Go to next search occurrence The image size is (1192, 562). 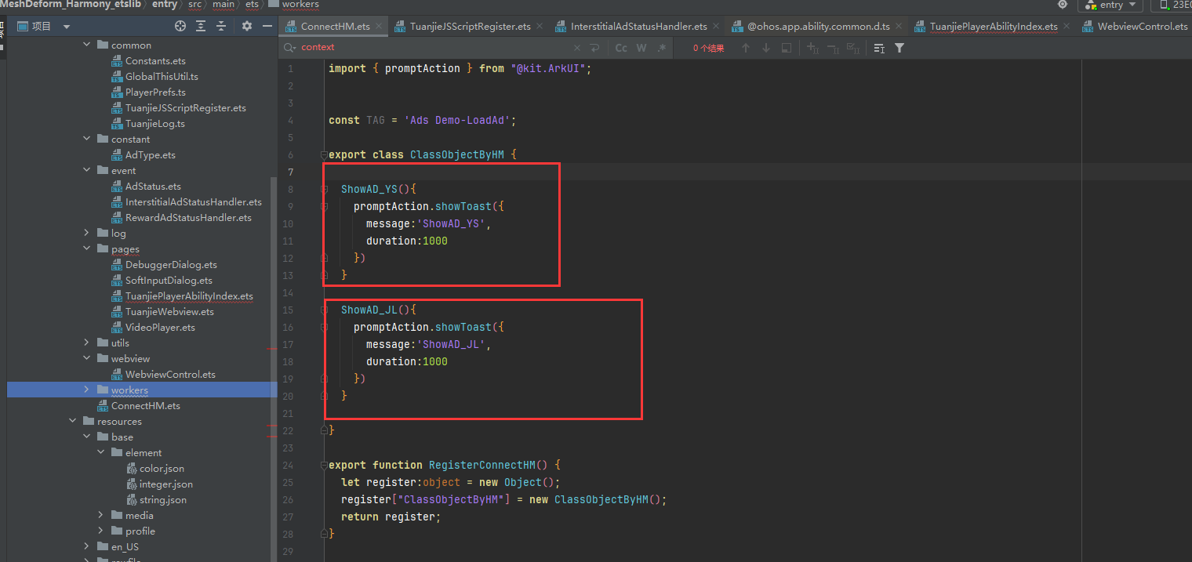click(x=766, y=48)
